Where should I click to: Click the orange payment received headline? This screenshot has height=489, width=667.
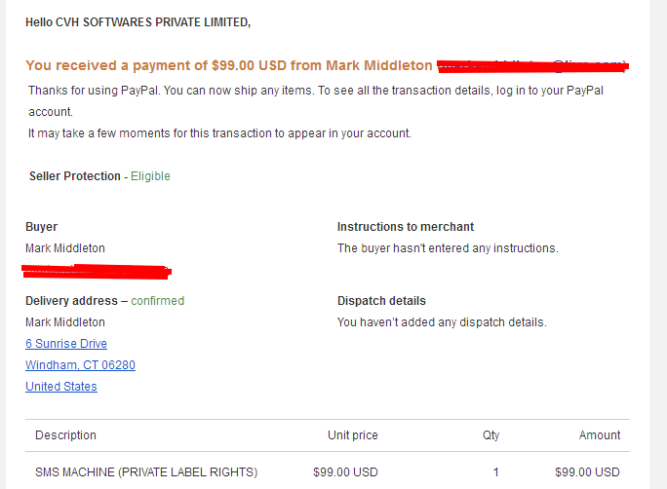tap(229, 65)
